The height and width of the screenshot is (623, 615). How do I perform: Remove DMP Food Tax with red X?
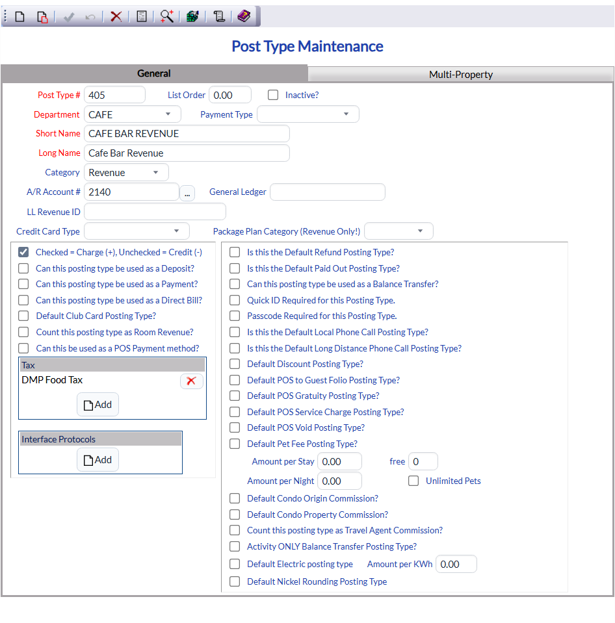coord(191,381)
